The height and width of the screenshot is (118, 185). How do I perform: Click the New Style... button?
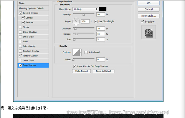[x=148, y=16]
